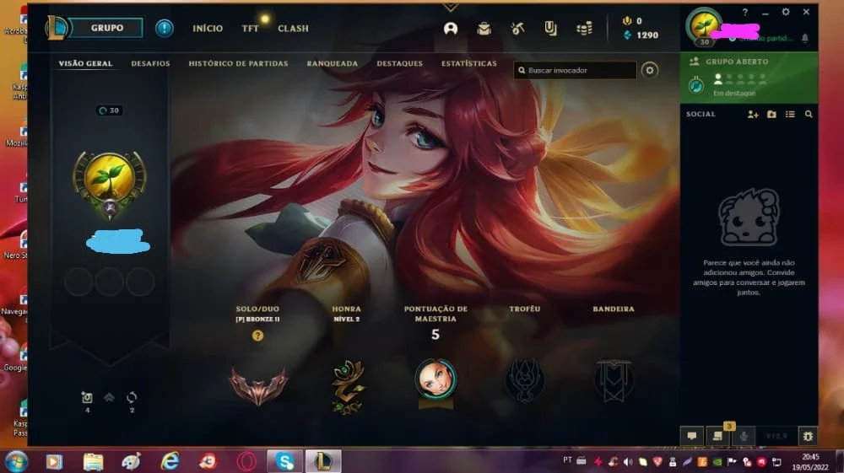Toggle the voice microphone icon
Viewport: 844px width, 473px height.
[744, 436]
